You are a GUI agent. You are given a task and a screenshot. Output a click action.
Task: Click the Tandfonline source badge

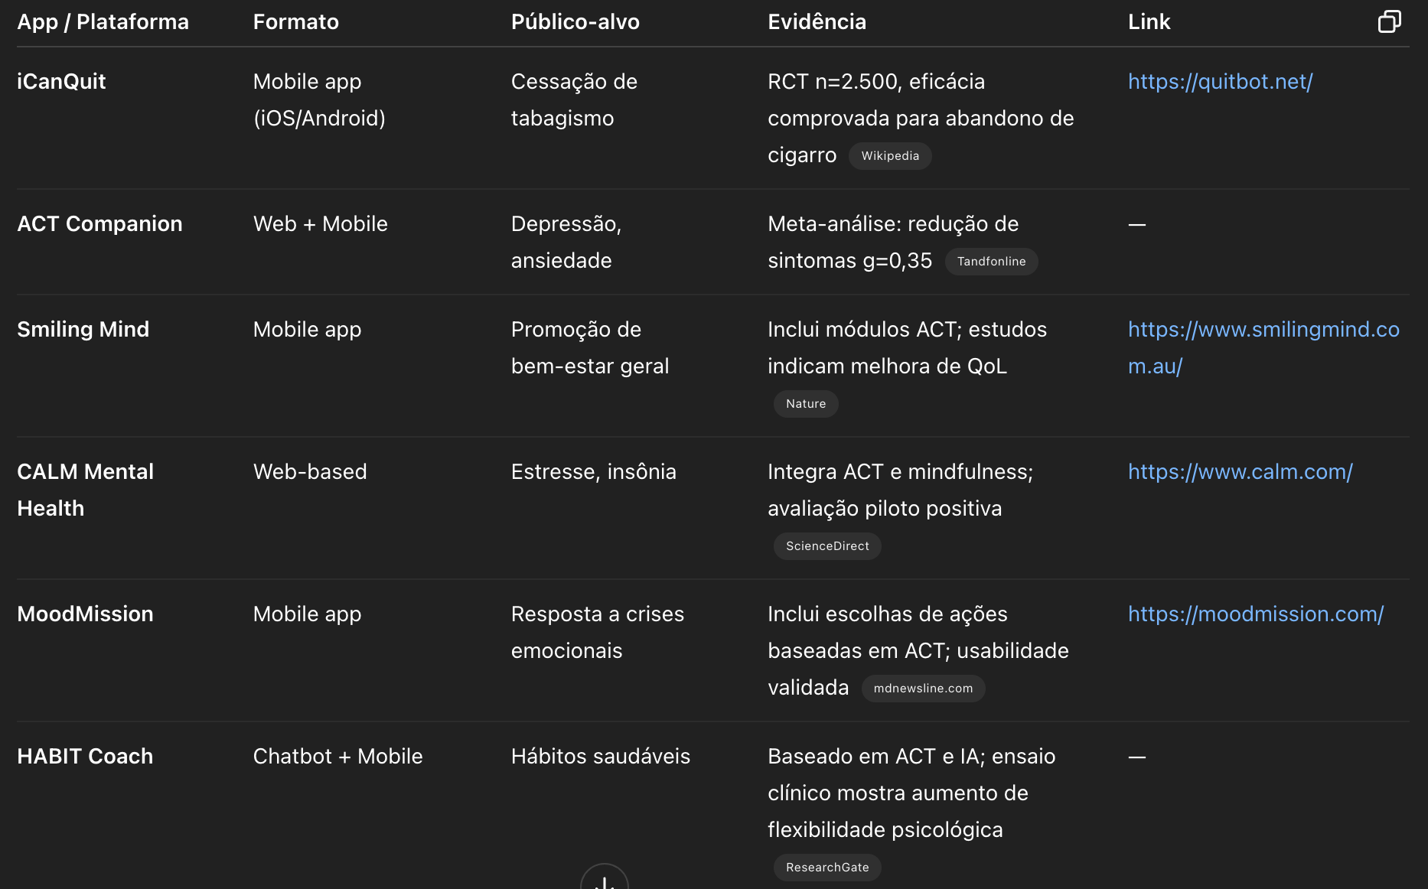991,262
